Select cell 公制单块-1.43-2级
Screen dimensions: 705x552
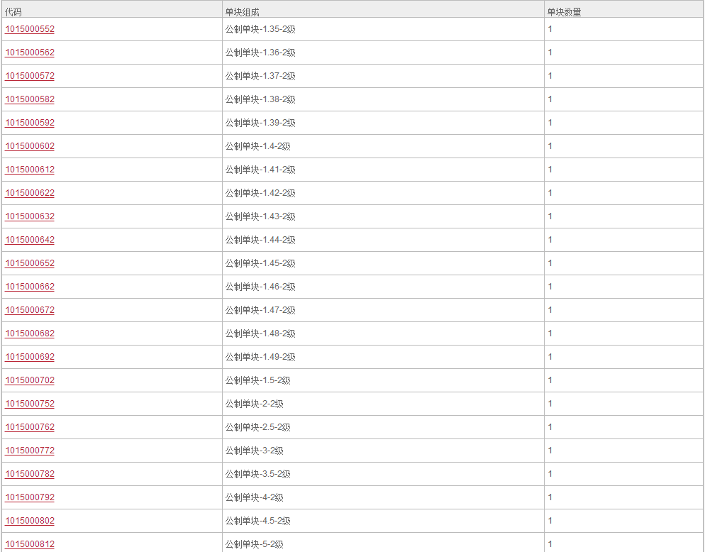pos(260,216)
